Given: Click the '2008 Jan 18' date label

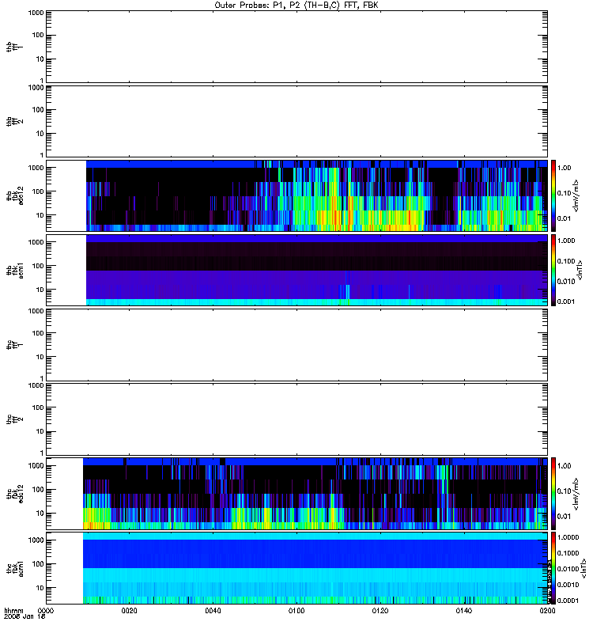Looking at the screenshot, I should tap(25, 617).
